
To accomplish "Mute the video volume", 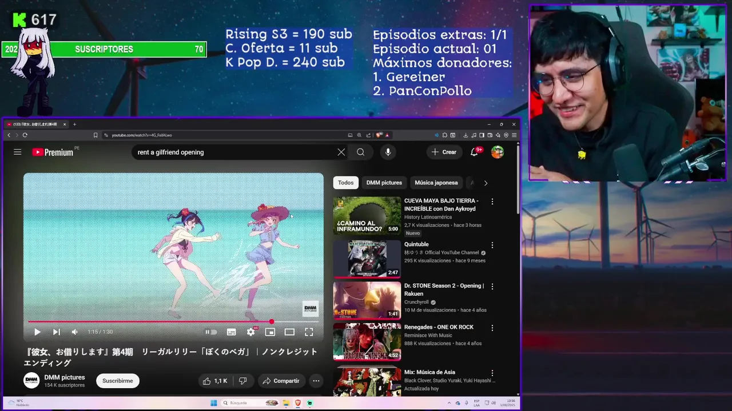I will [x=74, y=332].
